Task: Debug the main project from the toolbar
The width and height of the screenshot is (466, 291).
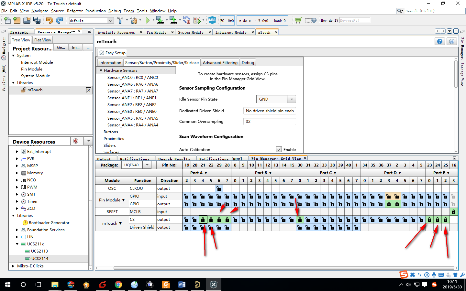Action: pyautogui.click(x=197, y=20)
